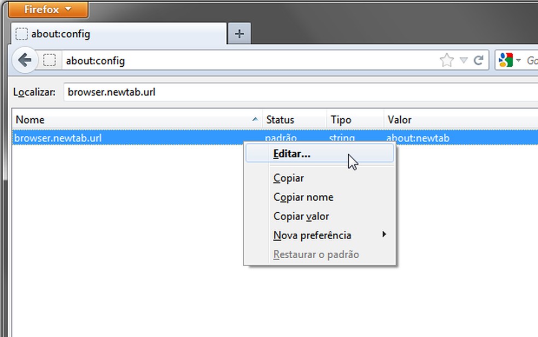Screen dimensions: 538x337
Task: Click the Localizar search field
Action: click(301, 92)
